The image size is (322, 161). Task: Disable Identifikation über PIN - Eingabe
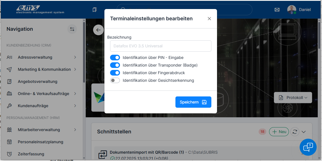115,58
